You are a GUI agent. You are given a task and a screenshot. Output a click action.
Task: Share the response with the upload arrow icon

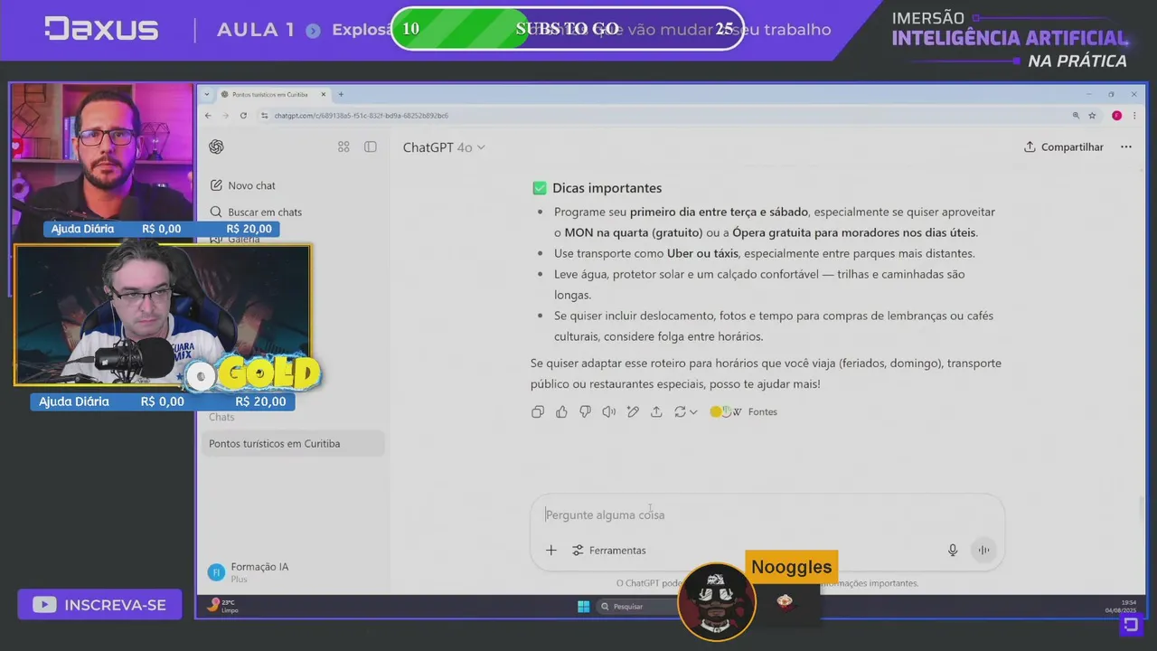(656, 412)
